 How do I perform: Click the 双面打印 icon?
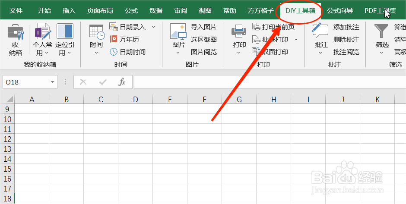click(256, 52)
